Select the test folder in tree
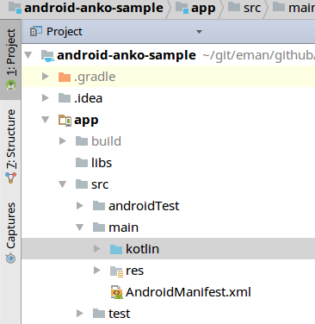 pos(111,314)
